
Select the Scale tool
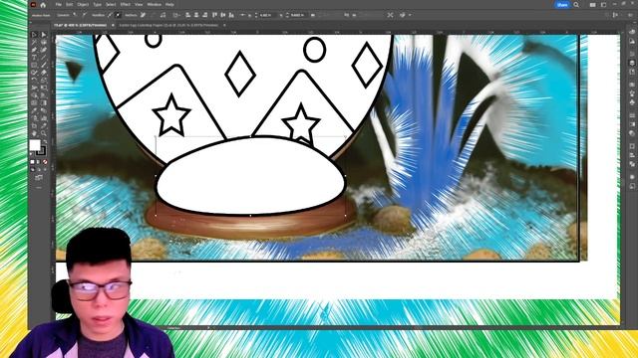pyautogui.click(x=44, y=80)
